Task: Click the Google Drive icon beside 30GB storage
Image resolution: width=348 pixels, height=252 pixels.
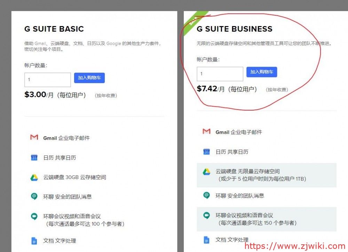Action: tap(34, 177)
